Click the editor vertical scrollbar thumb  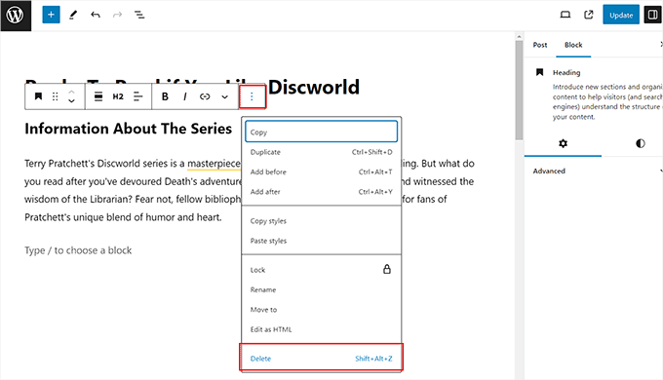click(519, 90)
